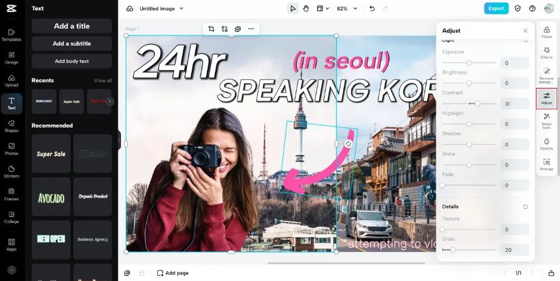Image resolution: width=560 pixels, height=281 pixels.
Task: Expand the sidebar bottom chevron
Action: (x=11, y=270)
